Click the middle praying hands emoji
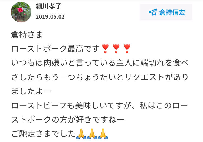This screenshot has width=203, height=142. [x=92, y=134]
